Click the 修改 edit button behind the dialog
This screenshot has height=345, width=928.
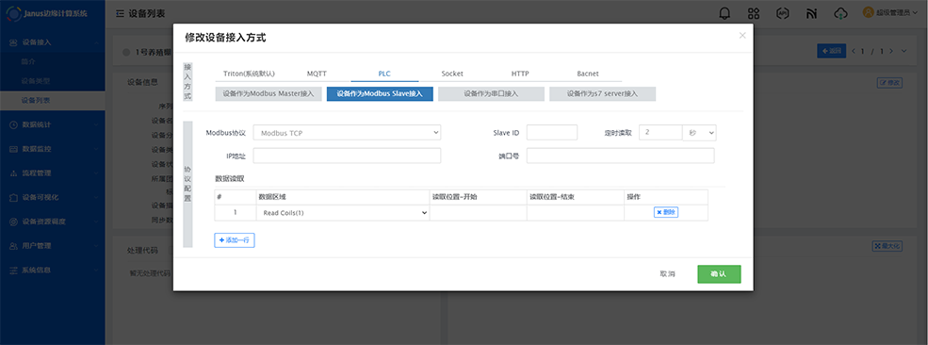[x=889, y=83]
